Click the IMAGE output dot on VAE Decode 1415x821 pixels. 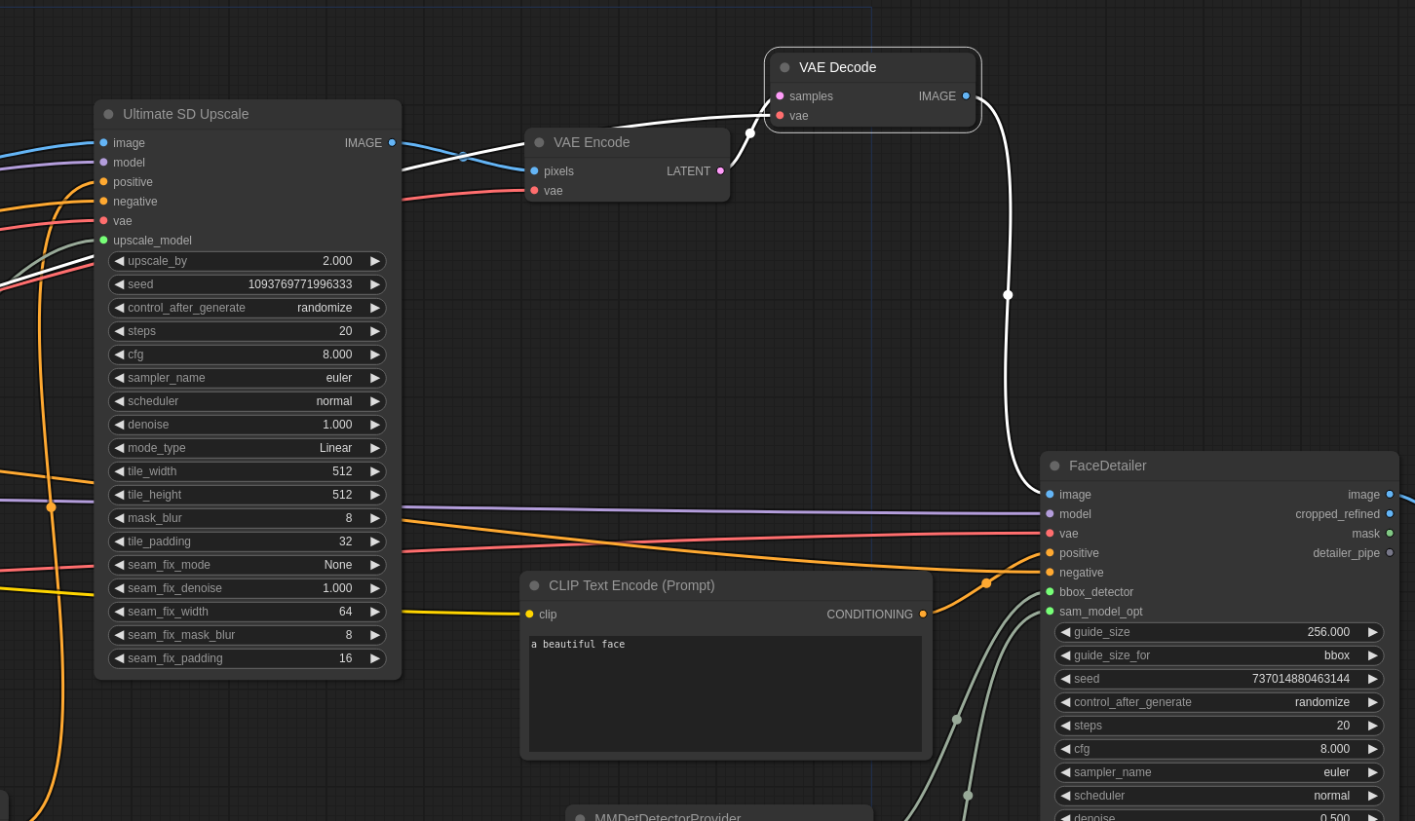[966, 95]
